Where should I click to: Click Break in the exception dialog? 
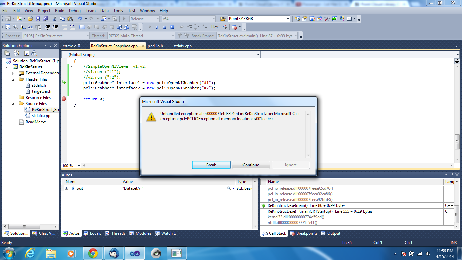(x=211, y=165)
